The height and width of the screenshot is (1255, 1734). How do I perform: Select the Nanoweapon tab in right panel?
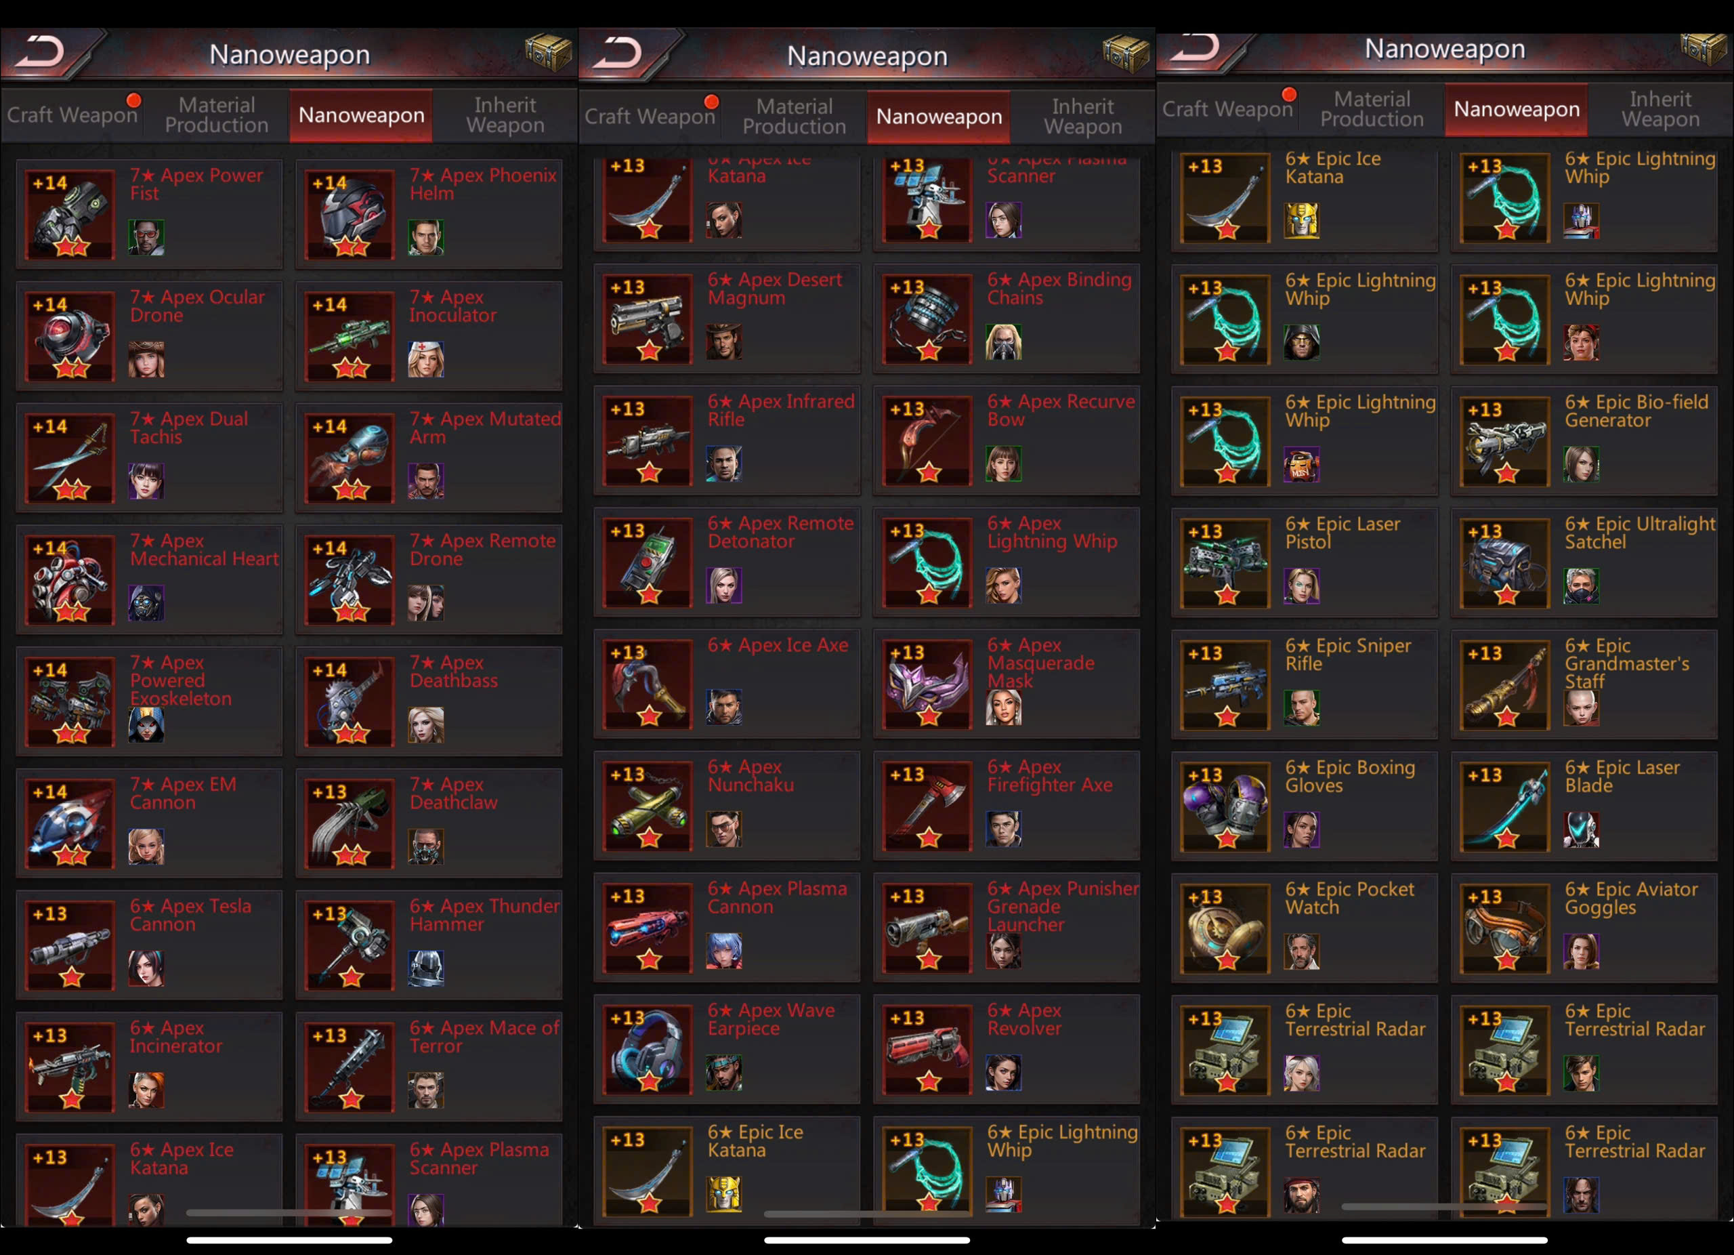pos(1516,109)
